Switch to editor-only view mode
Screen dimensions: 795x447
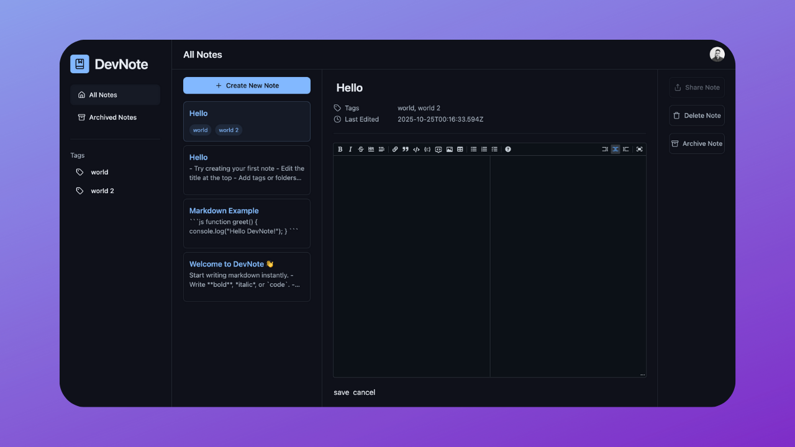pos(605,149)
